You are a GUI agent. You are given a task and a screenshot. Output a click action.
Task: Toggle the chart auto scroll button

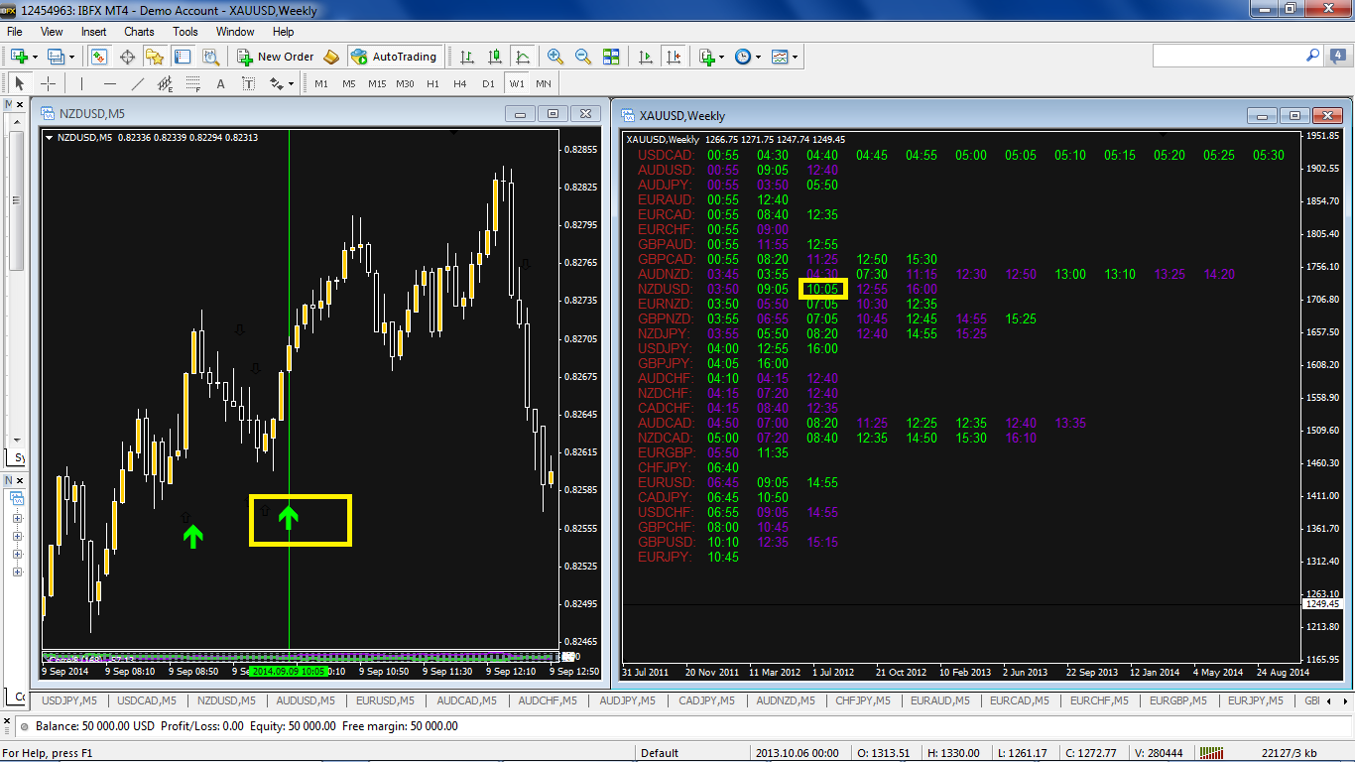[646, 58]
